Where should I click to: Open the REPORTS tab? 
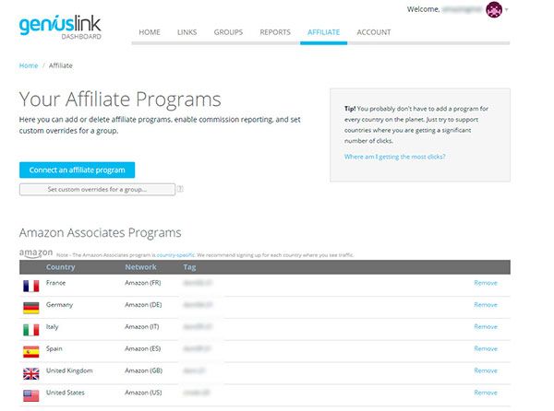click(275, 32)
